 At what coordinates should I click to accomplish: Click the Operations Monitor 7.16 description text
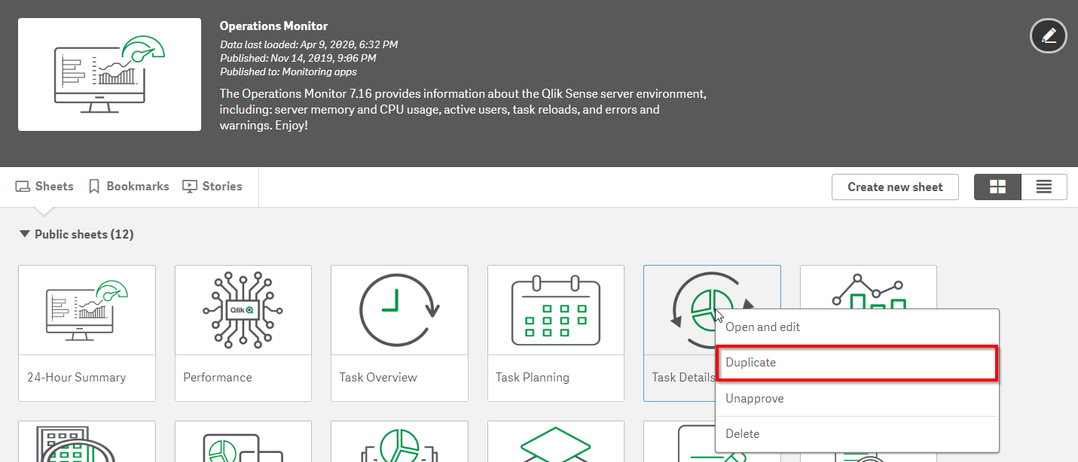coord(463,110)
